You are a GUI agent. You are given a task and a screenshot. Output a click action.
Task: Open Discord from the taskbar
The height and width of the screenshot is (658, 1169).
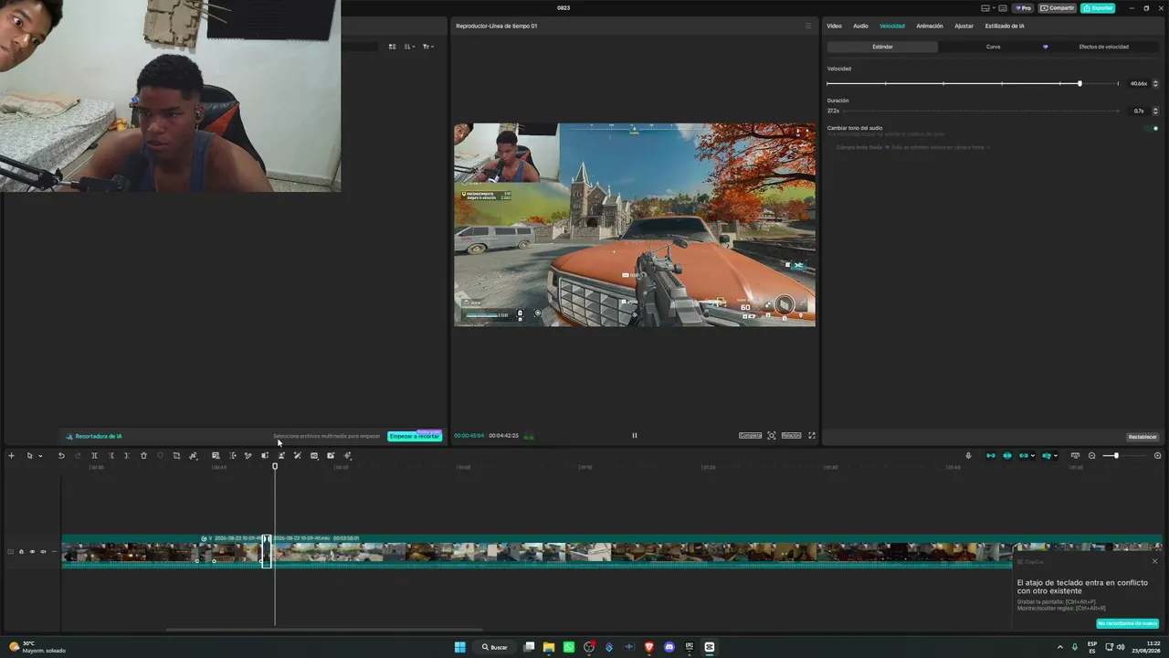pyautogui.click(x=669, y=647)
